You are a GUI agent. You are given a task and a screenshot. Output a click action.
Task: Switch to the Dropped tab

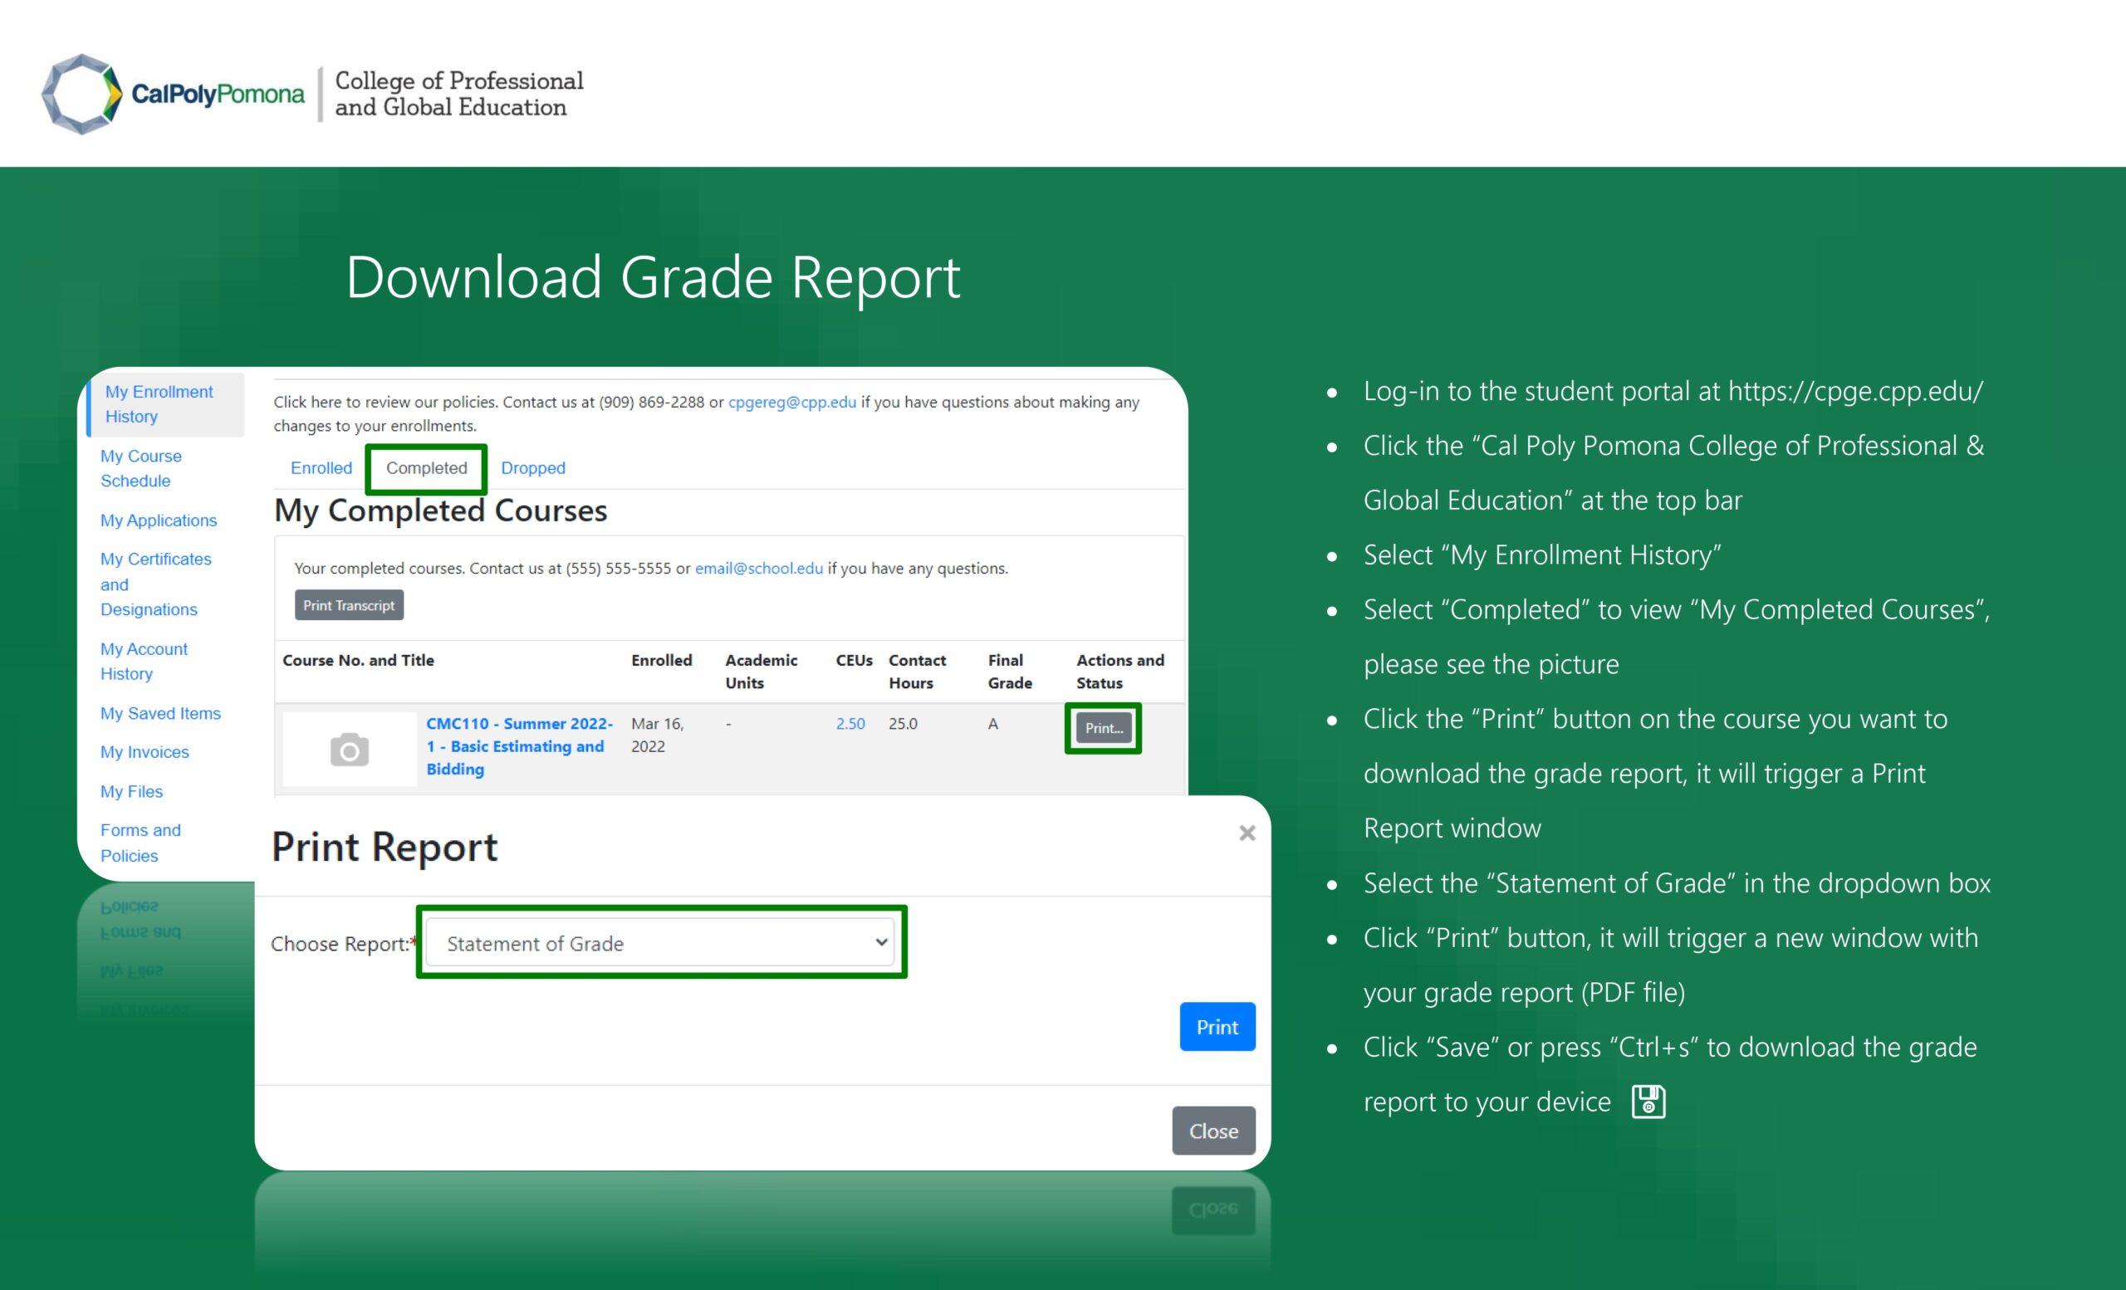point(532,467)
